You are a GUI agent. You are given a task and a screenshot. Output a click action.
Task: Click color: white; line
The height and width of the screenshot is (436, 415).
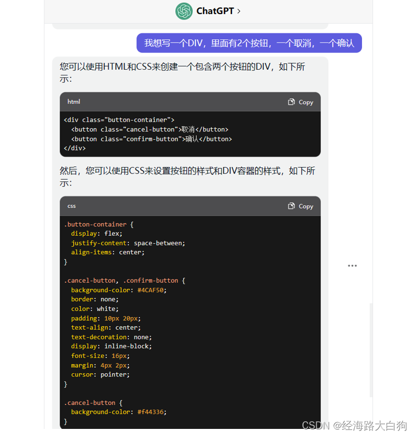coord(95,309)
